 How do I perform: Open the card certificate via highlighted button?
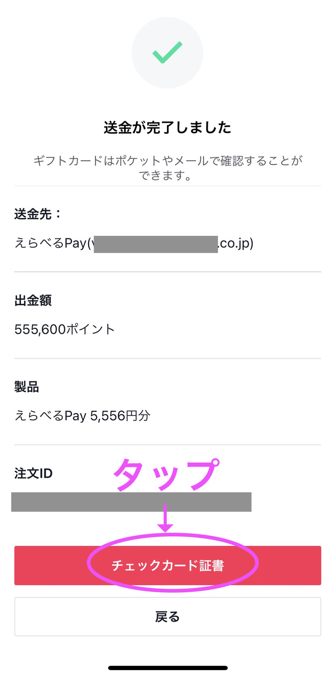(x=167, y=565)
